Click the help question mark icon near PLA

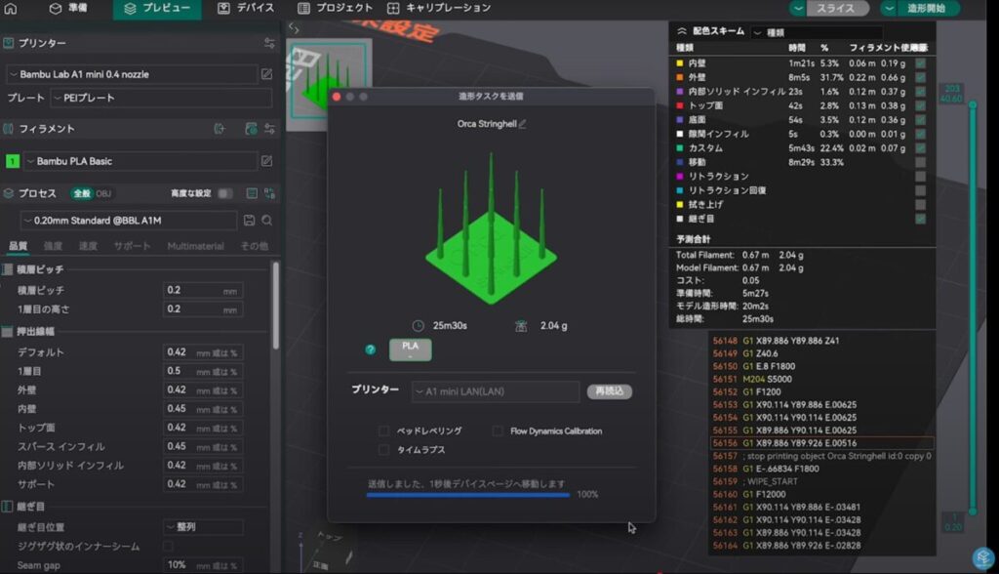(x=371, y=348)
